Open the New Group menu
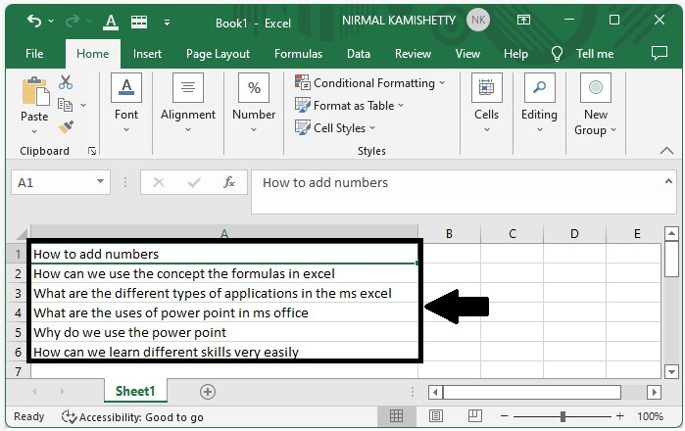The height and width of the screenshot is (431, 685). (x=596, y=105)
